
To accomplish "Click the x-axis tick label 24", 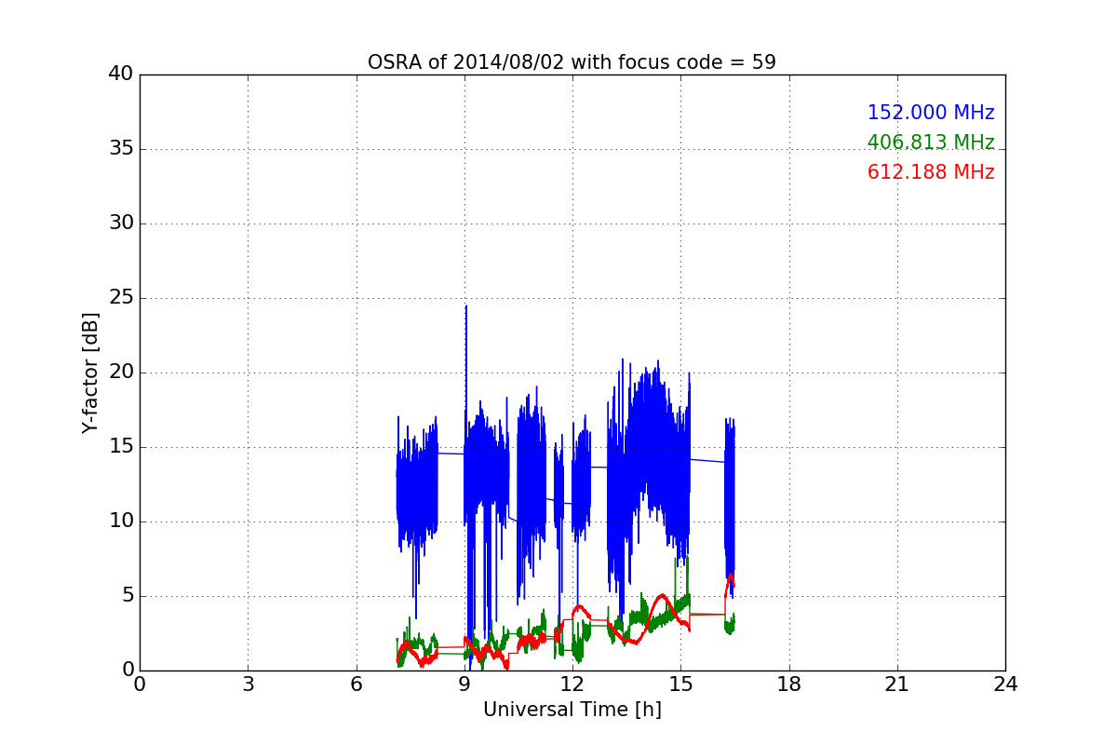I will point(1005,684).
